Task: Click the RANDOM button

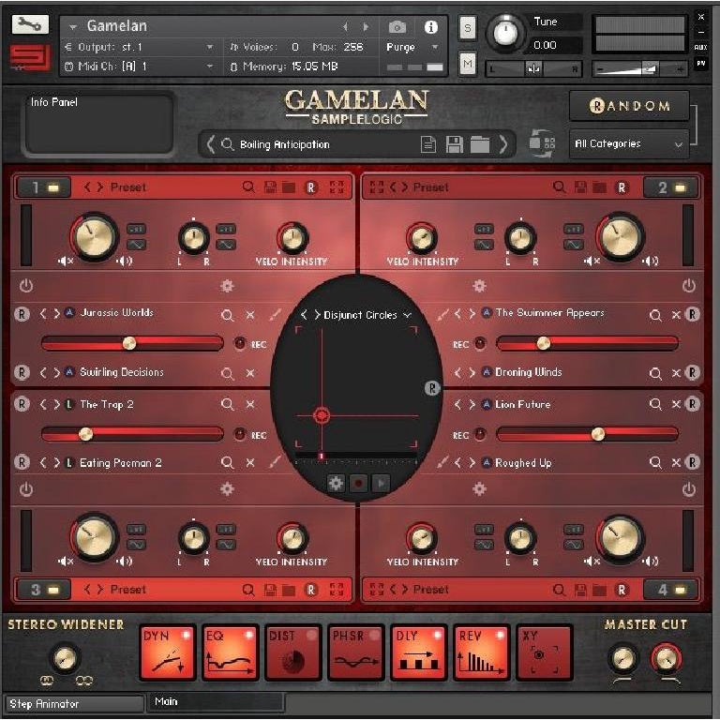Action: pyautogui.click(x=629, y=106)
